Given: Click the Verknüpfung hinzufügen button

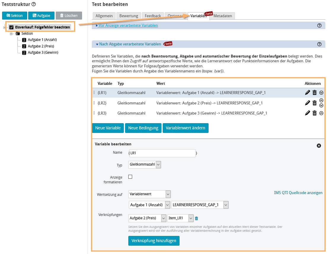Looking at the screenshot, I should coord(154,241).
